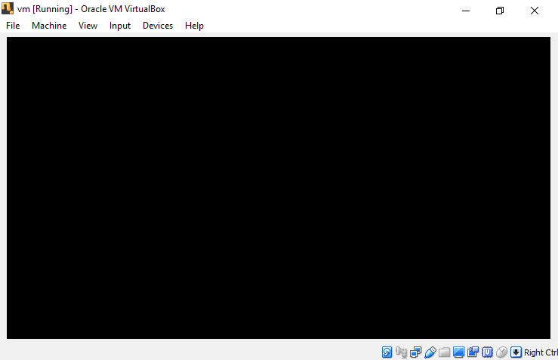The width and height of the screenshot is (558, 360).
Task: Click the CPU virtualization status icon
Action: click(488, 352)
